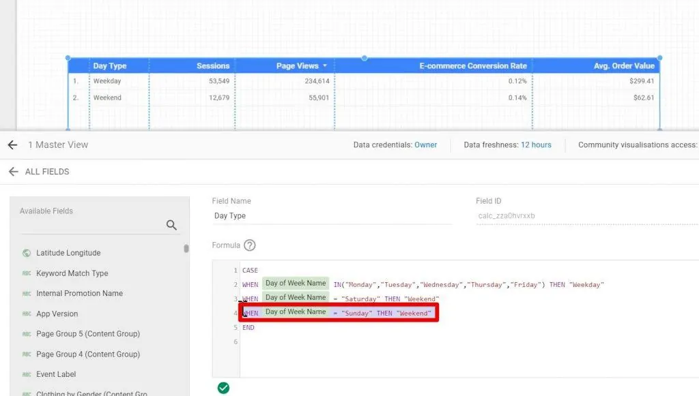Click Day of Week Name chip on line 2
699x396 pixels.
(296, 284)
